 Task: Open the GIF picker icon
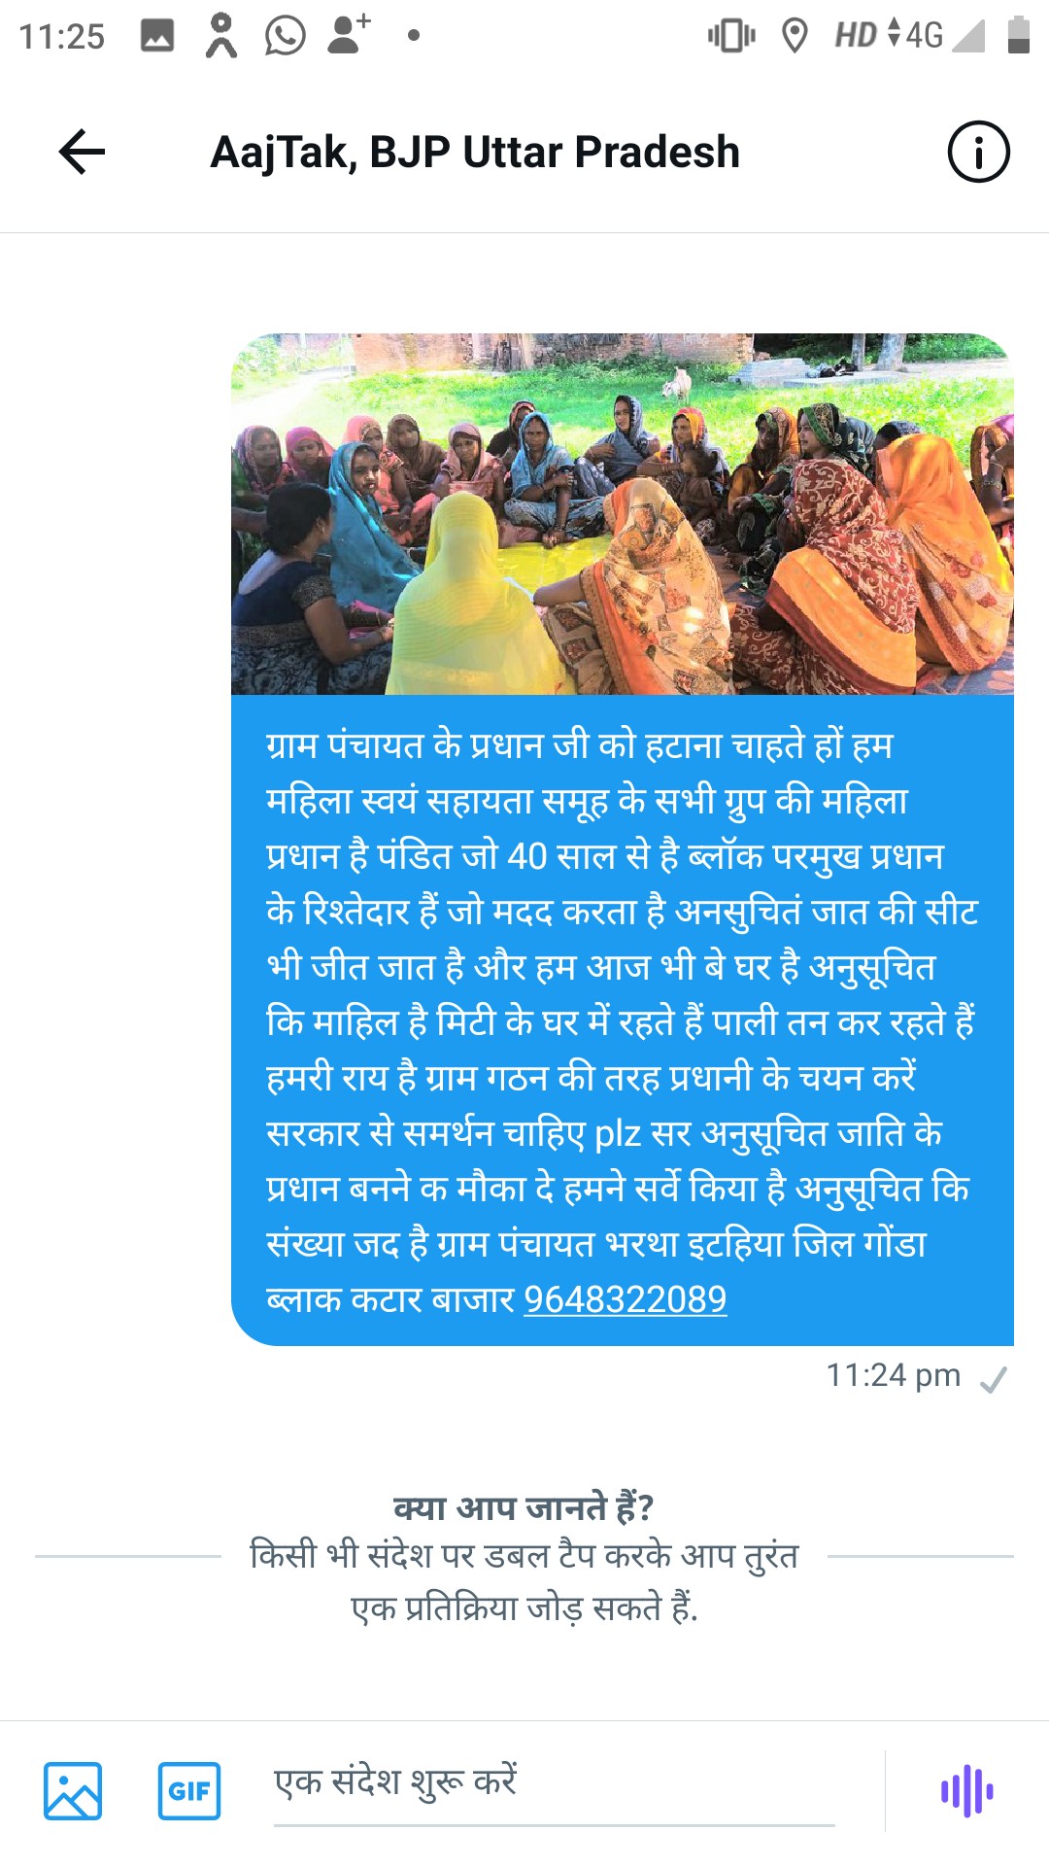[189, 1790]
